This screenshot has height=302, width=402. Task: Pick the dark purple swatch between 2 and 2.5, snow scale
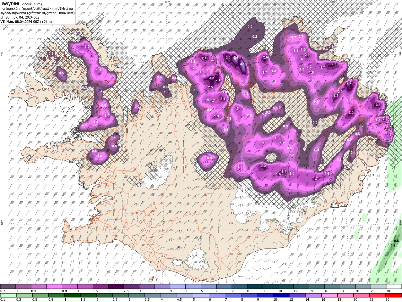tap(116, 287)
